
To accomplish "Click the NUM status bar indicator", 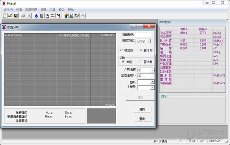I will (192, 141).
